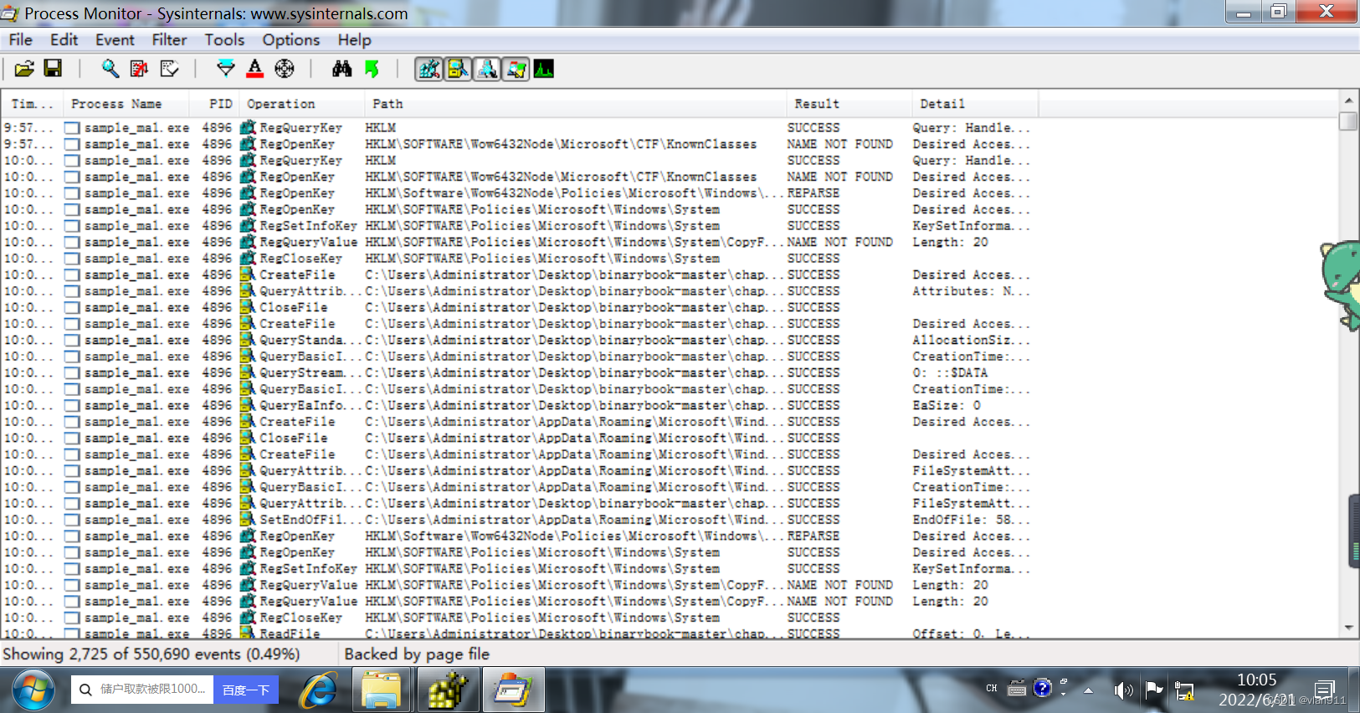Click the Save floppy disk toolbar icon
Viewport: 1360px width, 713px height.
53,69
